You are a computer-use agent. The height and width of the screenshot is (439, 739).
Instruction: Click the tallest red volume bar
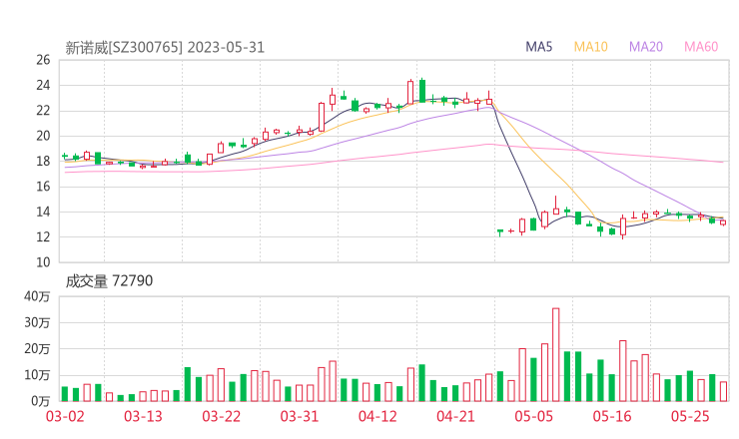click(555, 354)
